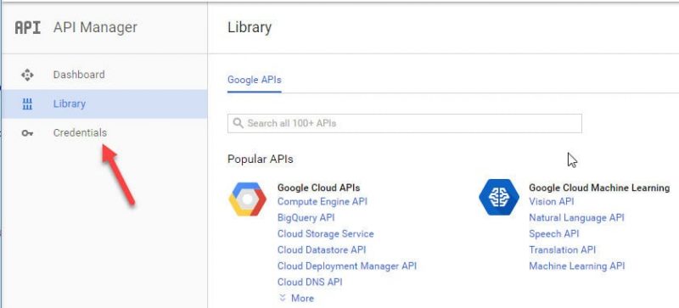Open Dashboard in the sidebar
Viewport: 679px width, 308px height.
pyautogui.click(x=104, y=75)
